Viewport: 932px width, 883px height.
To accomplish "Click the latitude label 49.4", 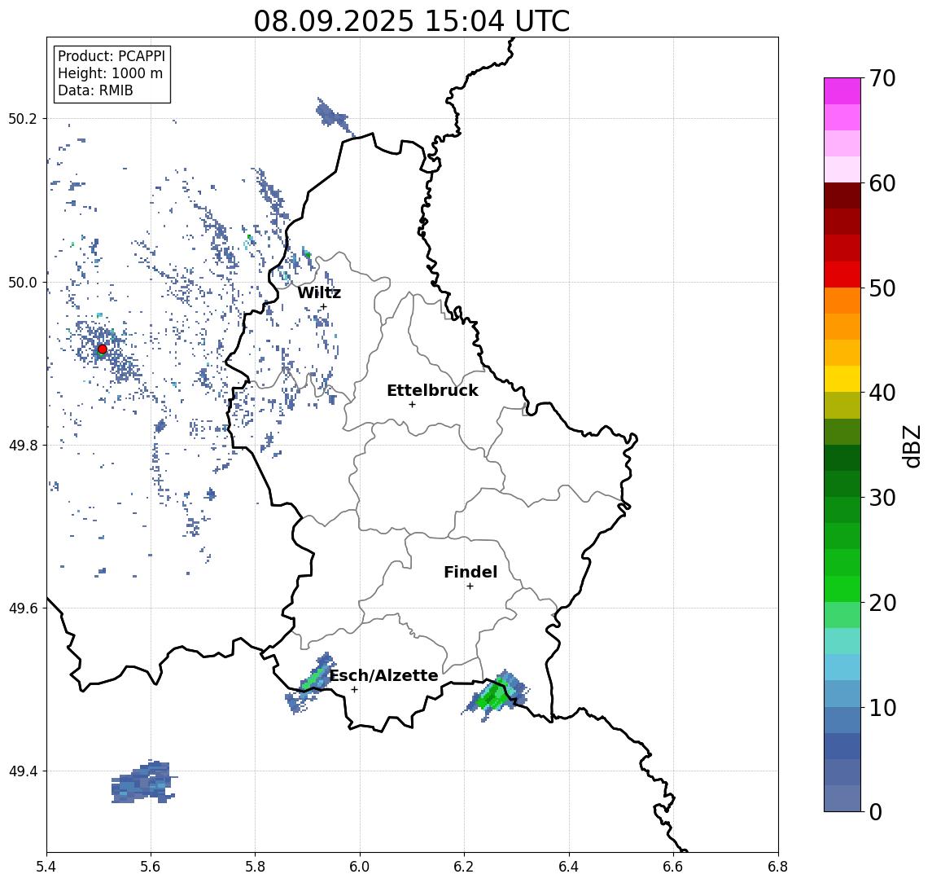I will pos(22,771).
